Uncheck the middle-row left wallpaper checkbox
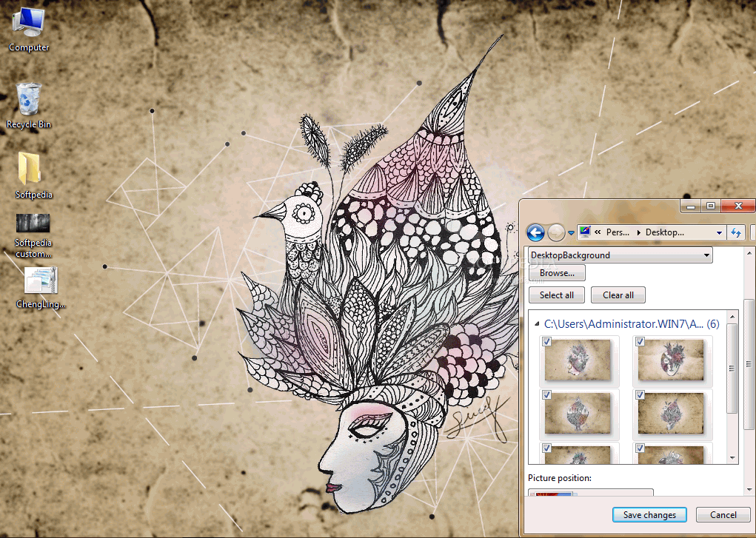This screenshot has height=538, width=756. pos(546,395)
